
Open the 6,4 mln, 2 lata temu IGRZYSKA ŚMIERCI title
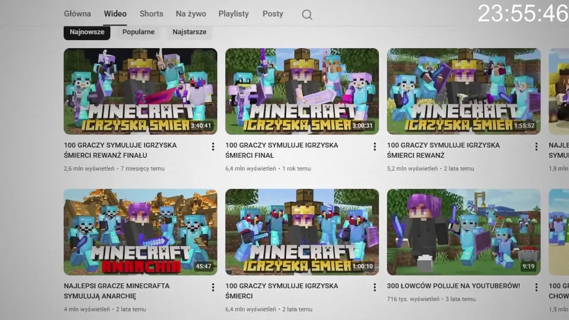click(x=282, y=291)
